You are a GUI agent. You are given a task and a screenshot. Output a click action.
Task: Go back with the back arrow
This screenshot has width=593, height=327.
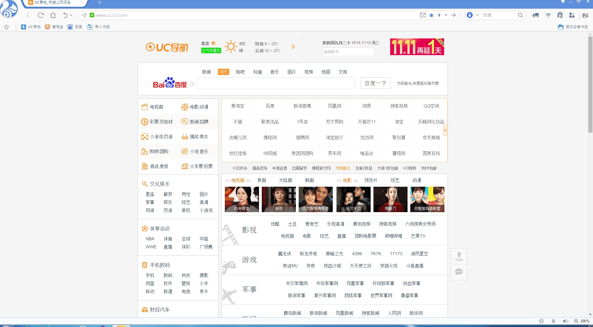[28, 15]
